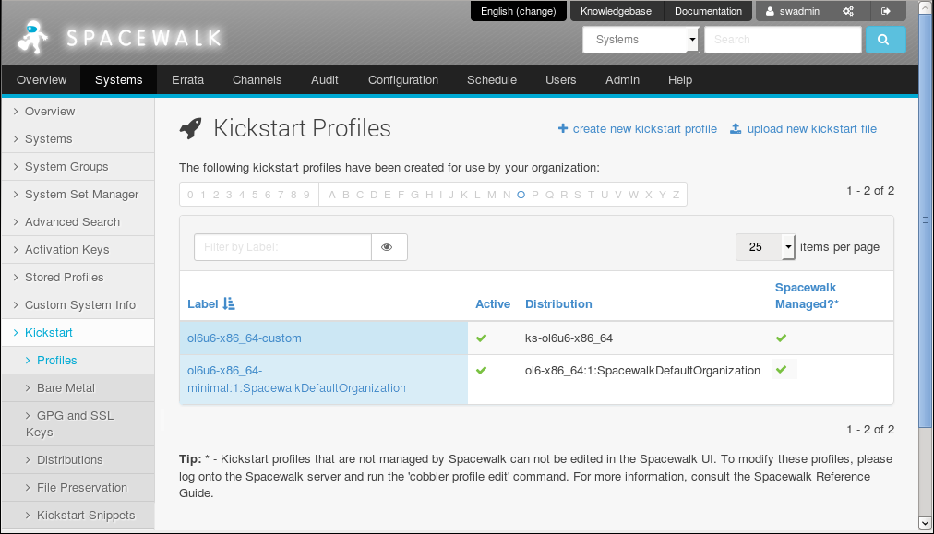Click the eye icon filter button
Image resolution: width=934 pixels, height=534 pixels.
pos(389,247)
